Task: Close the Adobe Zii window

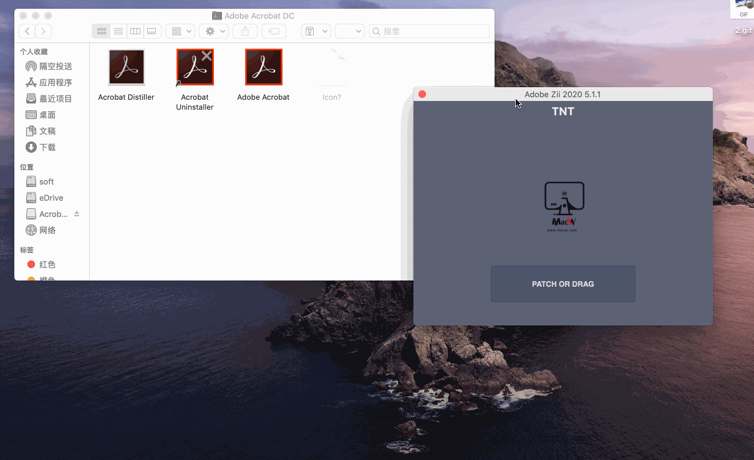Action: click(x=422, y=94)
